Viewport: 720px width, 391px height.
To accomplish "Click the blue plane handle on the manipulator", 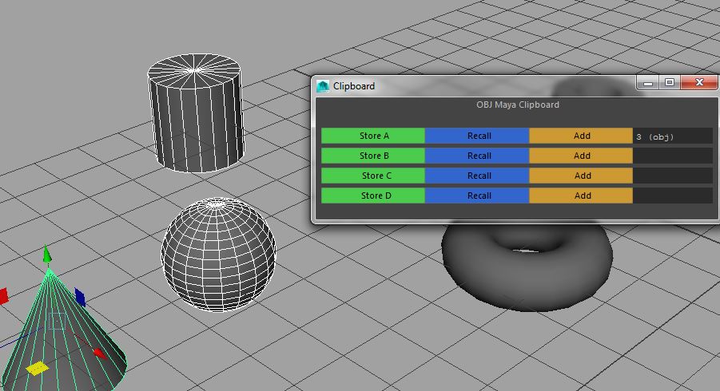I will pos(80,297).
